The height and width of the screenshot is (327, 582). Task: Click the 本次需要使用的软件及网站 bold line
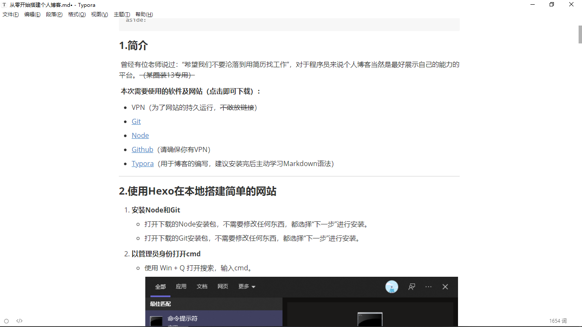[x=191, y=92]
